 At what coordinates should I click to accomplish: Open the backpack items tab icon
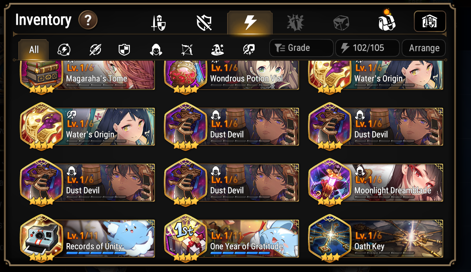pyautogui.click(x=387, y=22)
